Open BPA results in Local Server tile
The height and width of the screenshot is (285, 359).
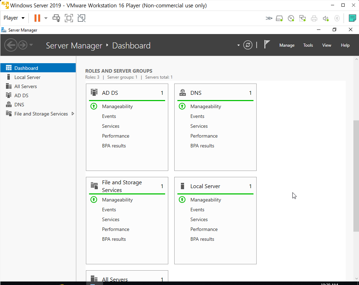[x=202, y=239]
